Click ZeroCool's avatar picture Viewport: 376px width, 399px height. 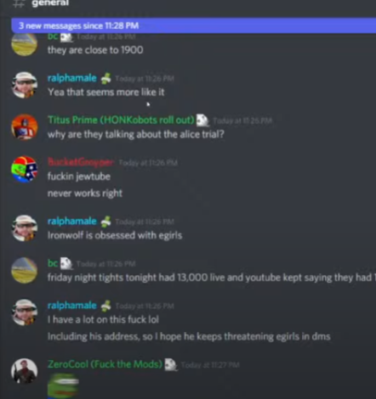25,371
